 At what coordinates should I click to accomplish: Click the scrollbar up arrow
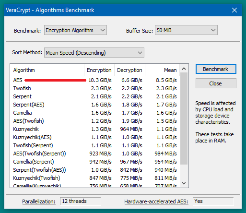(x=184, y=69)
